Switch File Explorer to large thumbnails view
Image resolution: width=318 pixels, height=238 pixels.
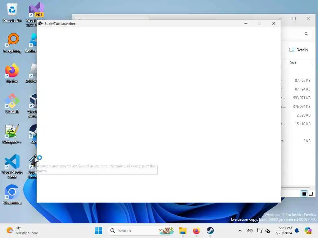[311, 194]
